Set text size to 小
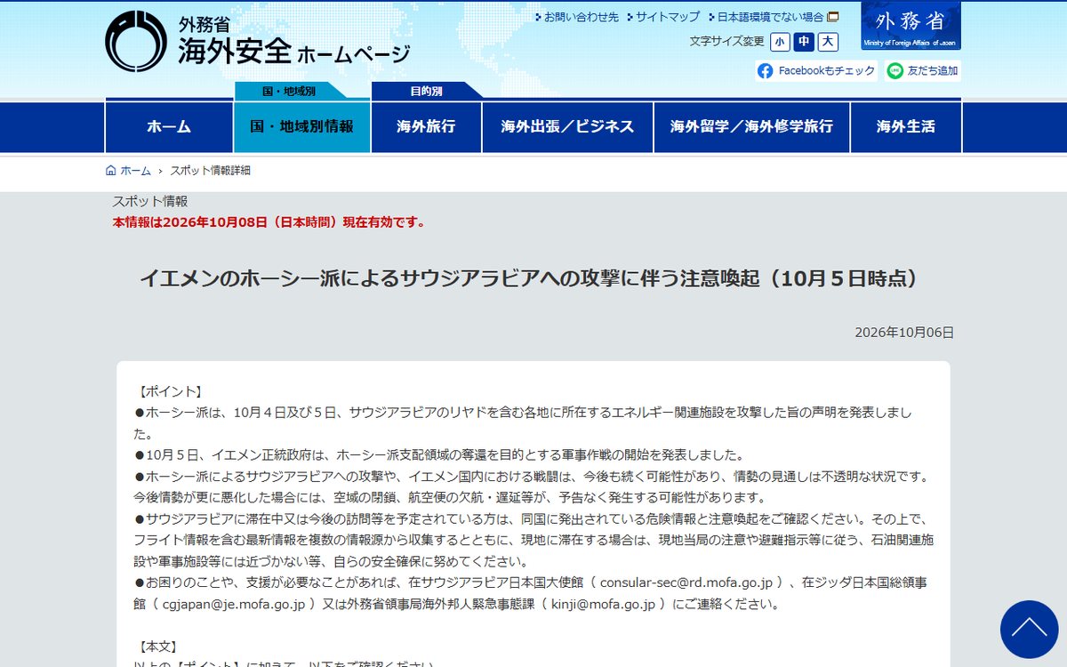 tap(780, 42)
